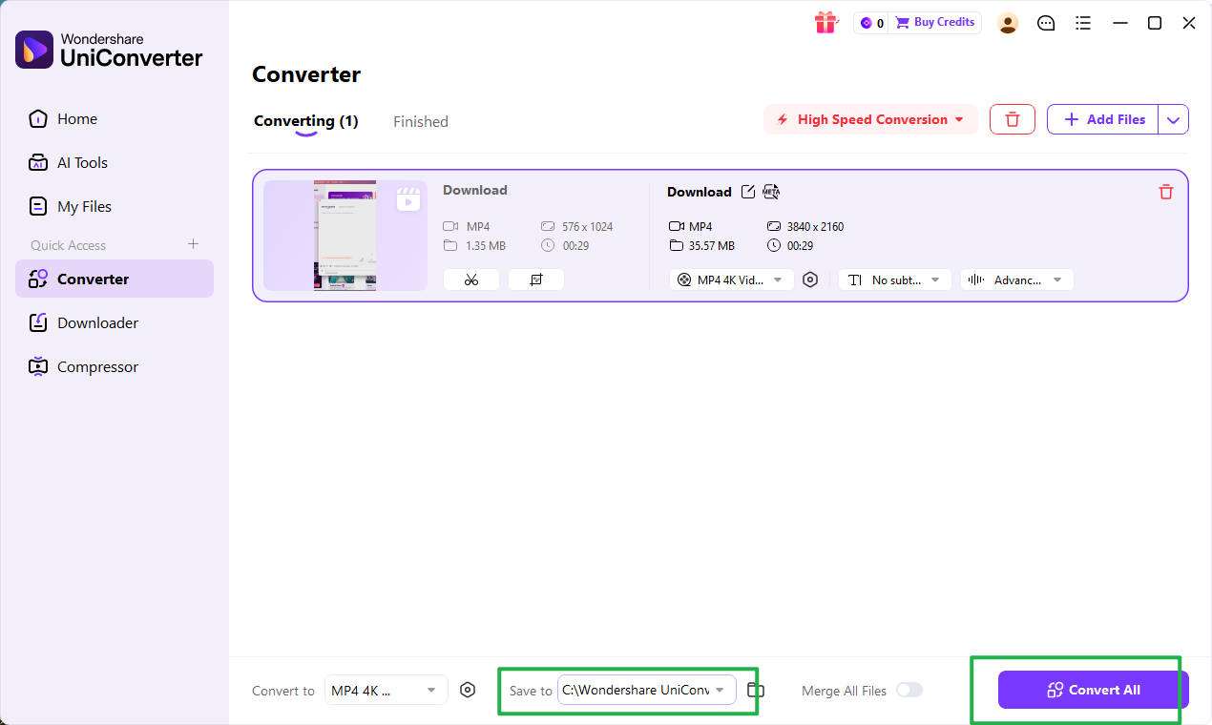This screenshot has width=1212, height=725.
Task: Rename output file with edit icon
Action: [x=748, y=192]
